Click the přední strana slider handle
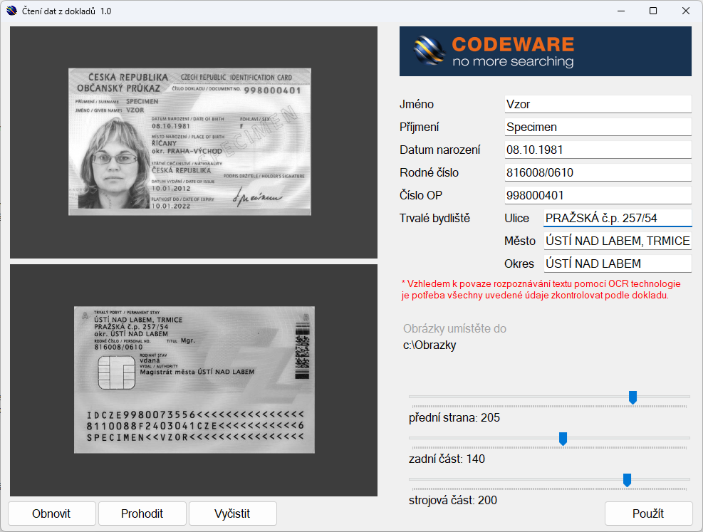The image size is (703, 532). [632, 397]
